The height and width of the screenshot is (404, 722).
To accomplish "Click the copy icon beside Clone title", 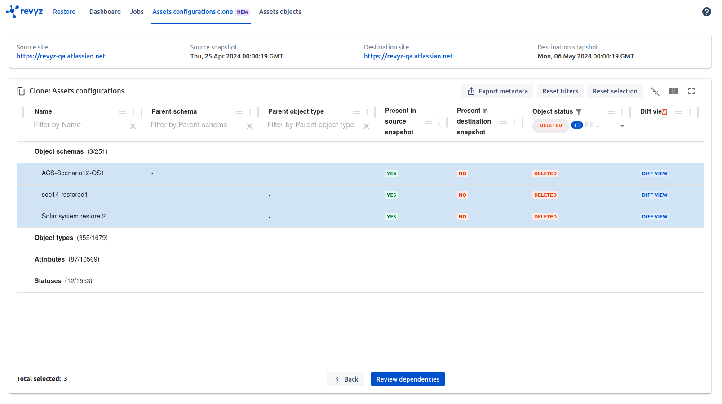I will point(21,91).
